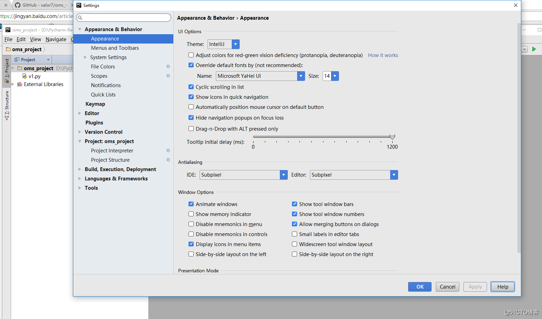Toggle Cyclic scrolling in list
The height and width of the screenshot is (319, 542).
[x=191, y=87]
